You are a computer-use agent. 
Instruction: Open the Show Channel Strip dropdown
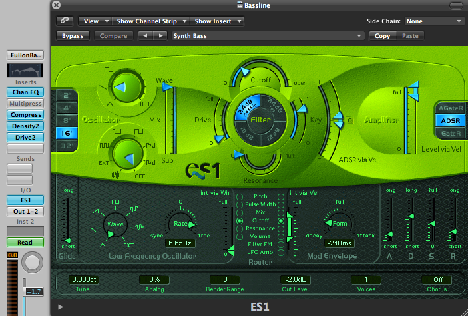point(151,21)
